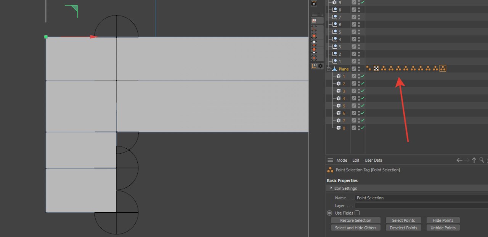Click the layer square of null 2
This screenshot has height=237, width=488.
pyautogui.click(x=354, y=54)
